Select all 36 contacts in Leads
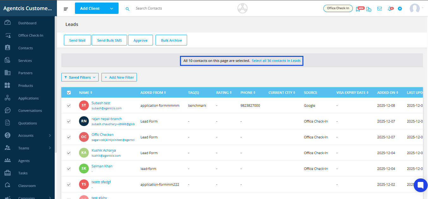This screenshot has height=199, width=428. tap(276, 61)
